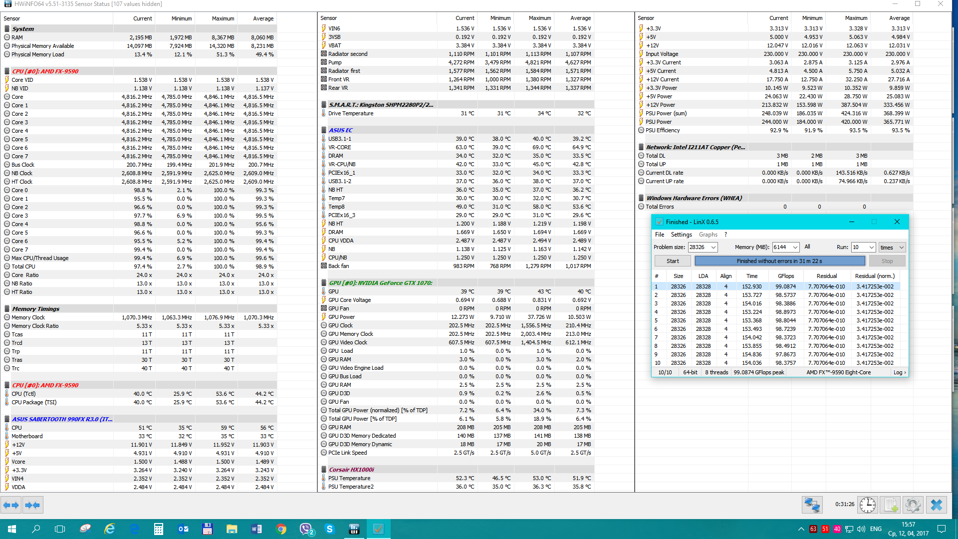Click the finished progress bar in LinX
This screenshot has height=539, width=958.
pos(779,261)
